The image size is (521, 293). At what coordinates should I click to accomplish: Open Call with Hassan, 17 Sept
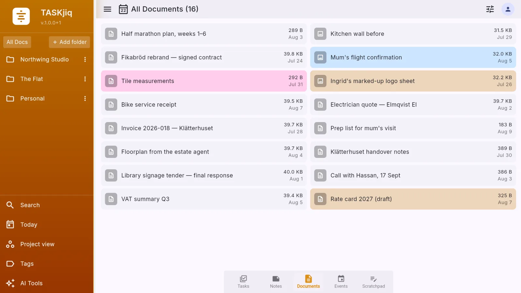pos(413,175)
